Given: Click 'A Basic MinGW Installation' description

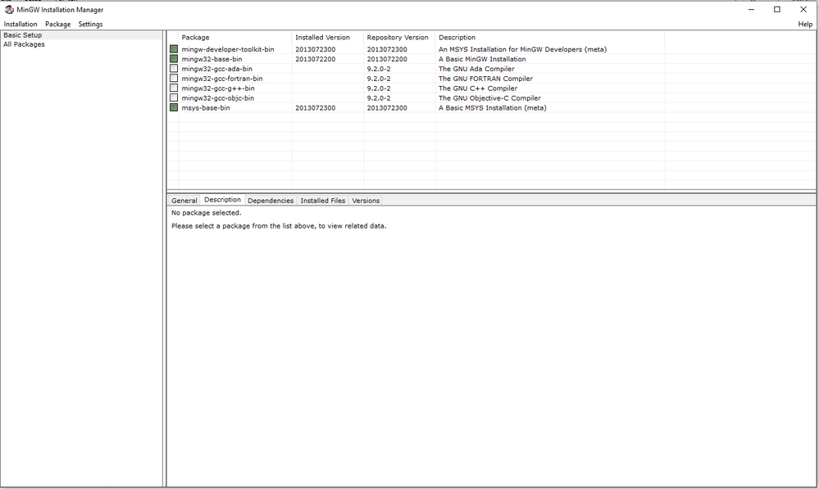Looking at the screenshot, I should point(482,59).
